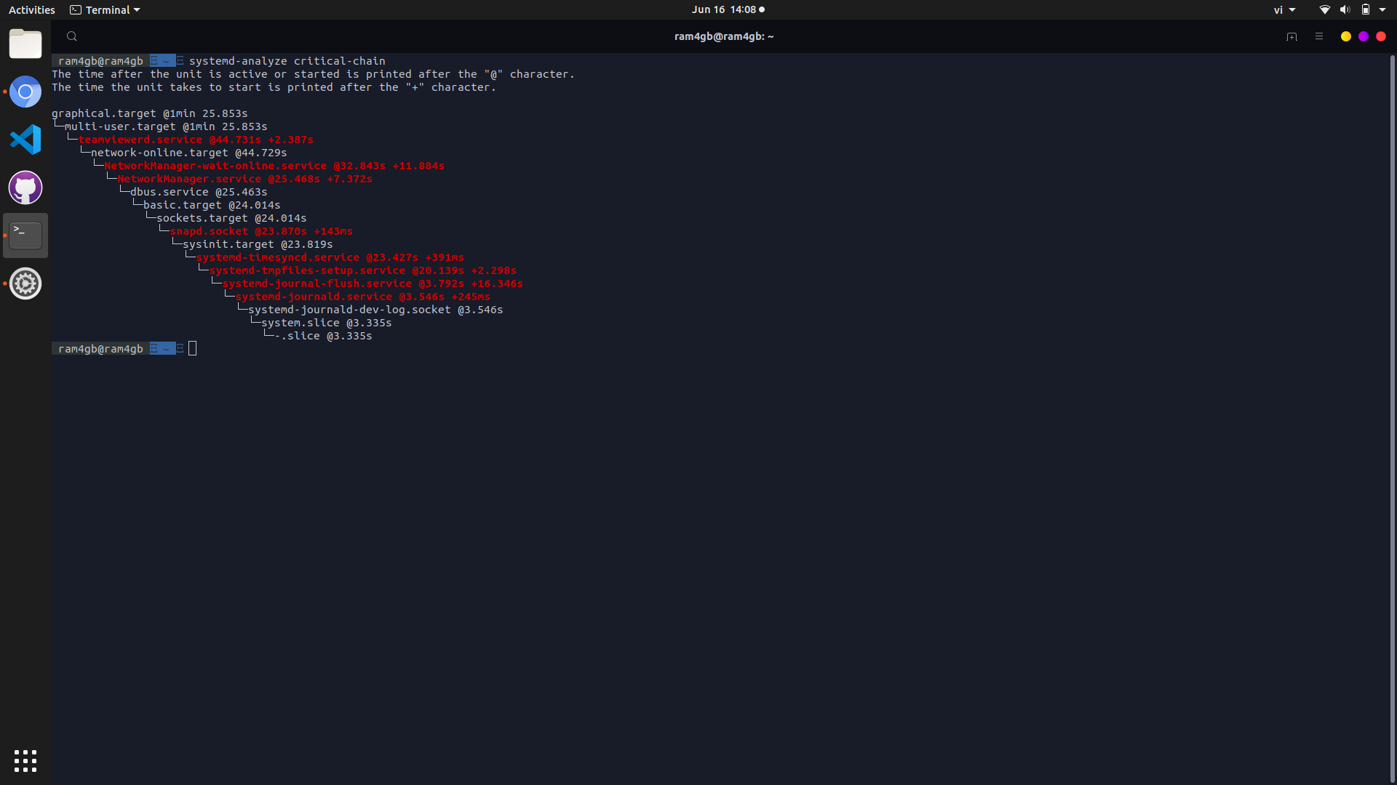Image resolution: width=1397 pixels, height=785 pixels.
Task: Launch Chromium browser from dock
Action: pos(25,92)
